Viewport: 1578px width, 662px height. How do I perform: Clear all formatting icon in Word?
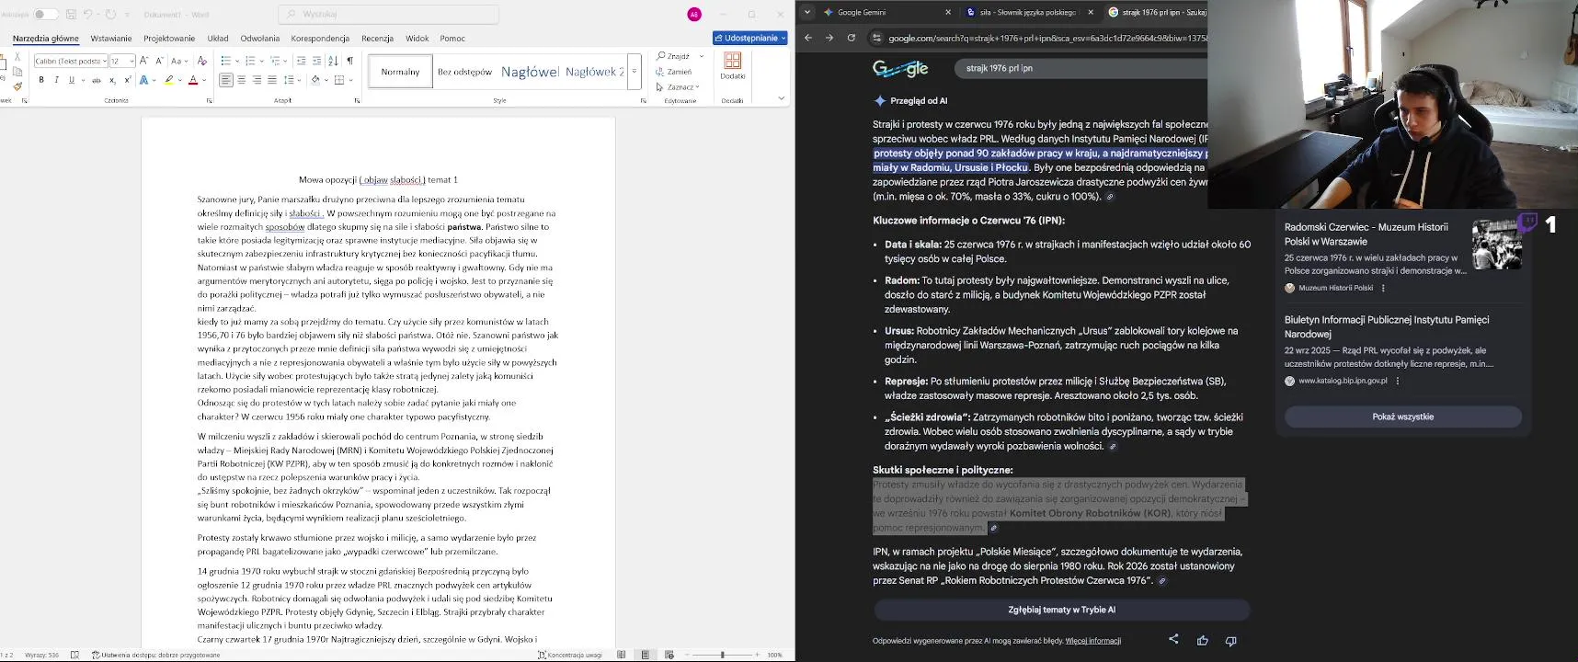click(202, 61)
